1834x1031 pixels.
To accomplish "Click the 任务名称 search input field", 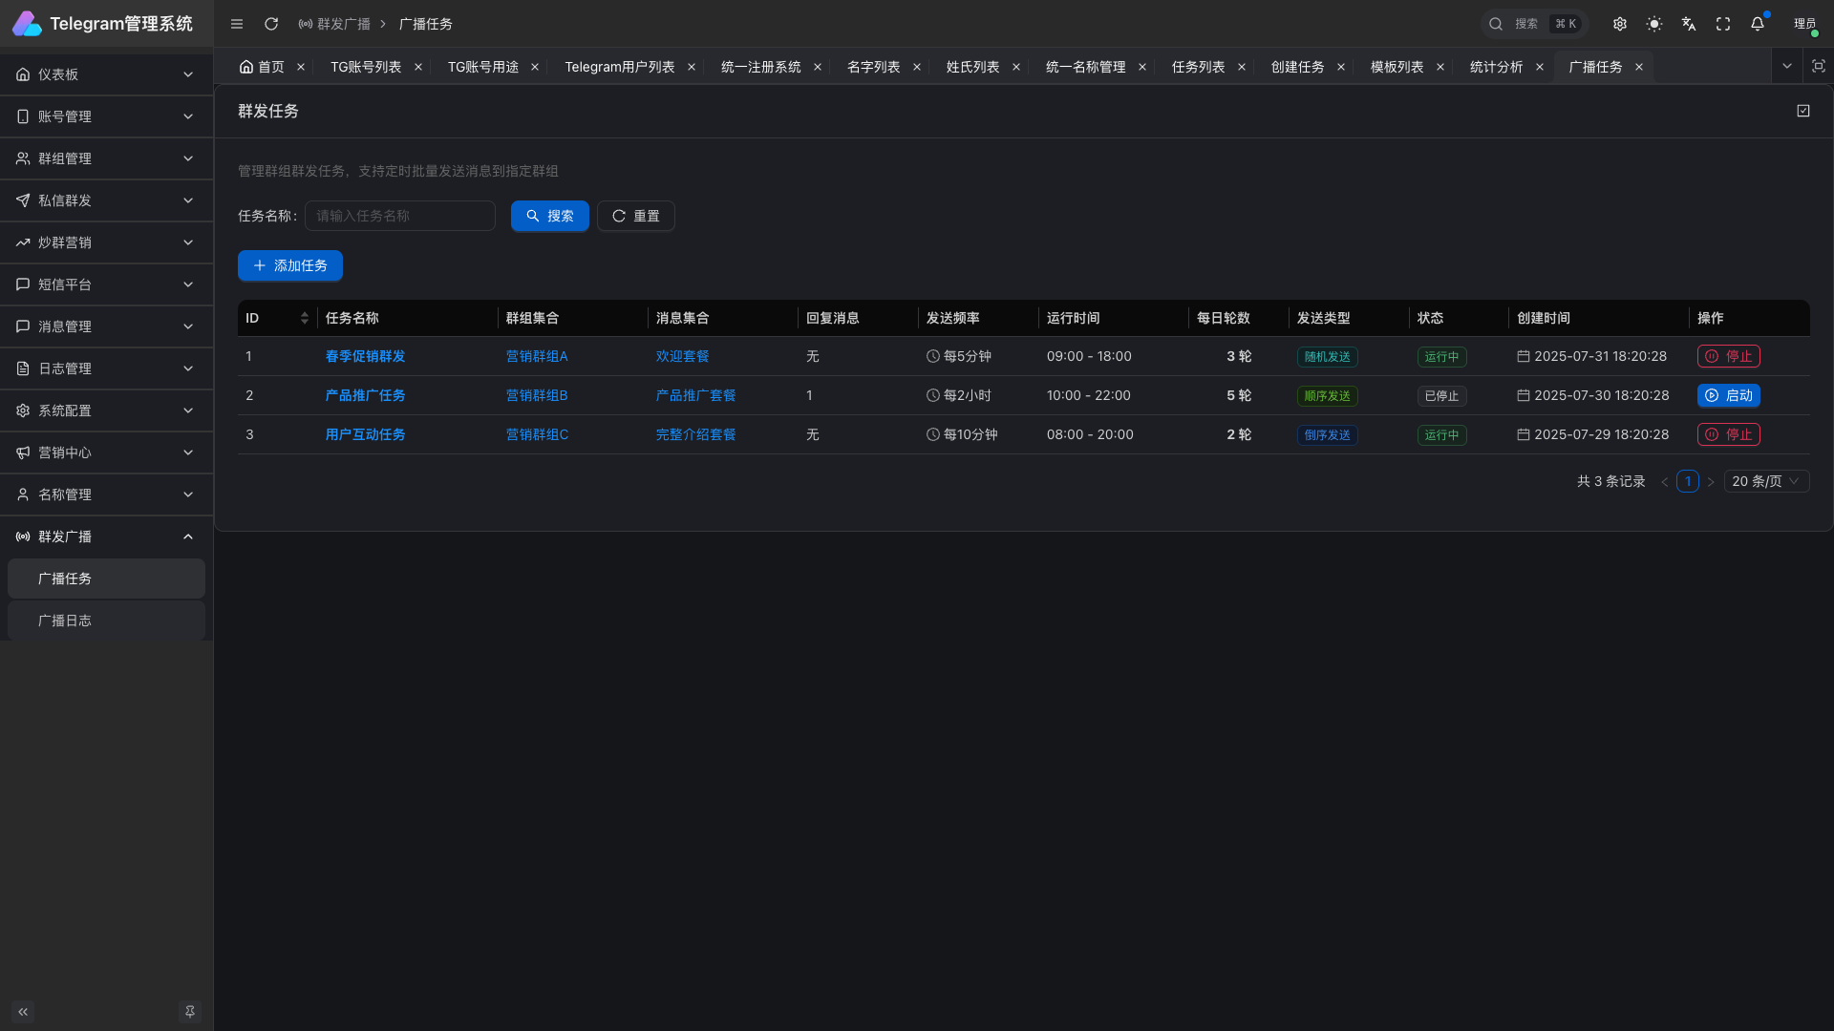I will tap(400, 216).
